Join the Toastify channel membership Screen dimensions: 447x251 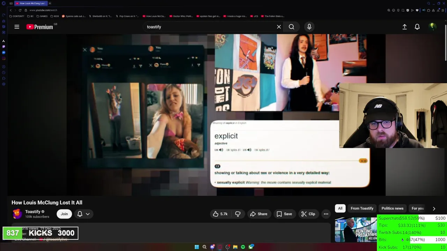(64, 214)
